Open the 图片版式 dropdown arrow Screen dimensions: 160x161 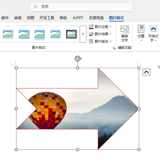pyautogui.click(x=111, y=41)
